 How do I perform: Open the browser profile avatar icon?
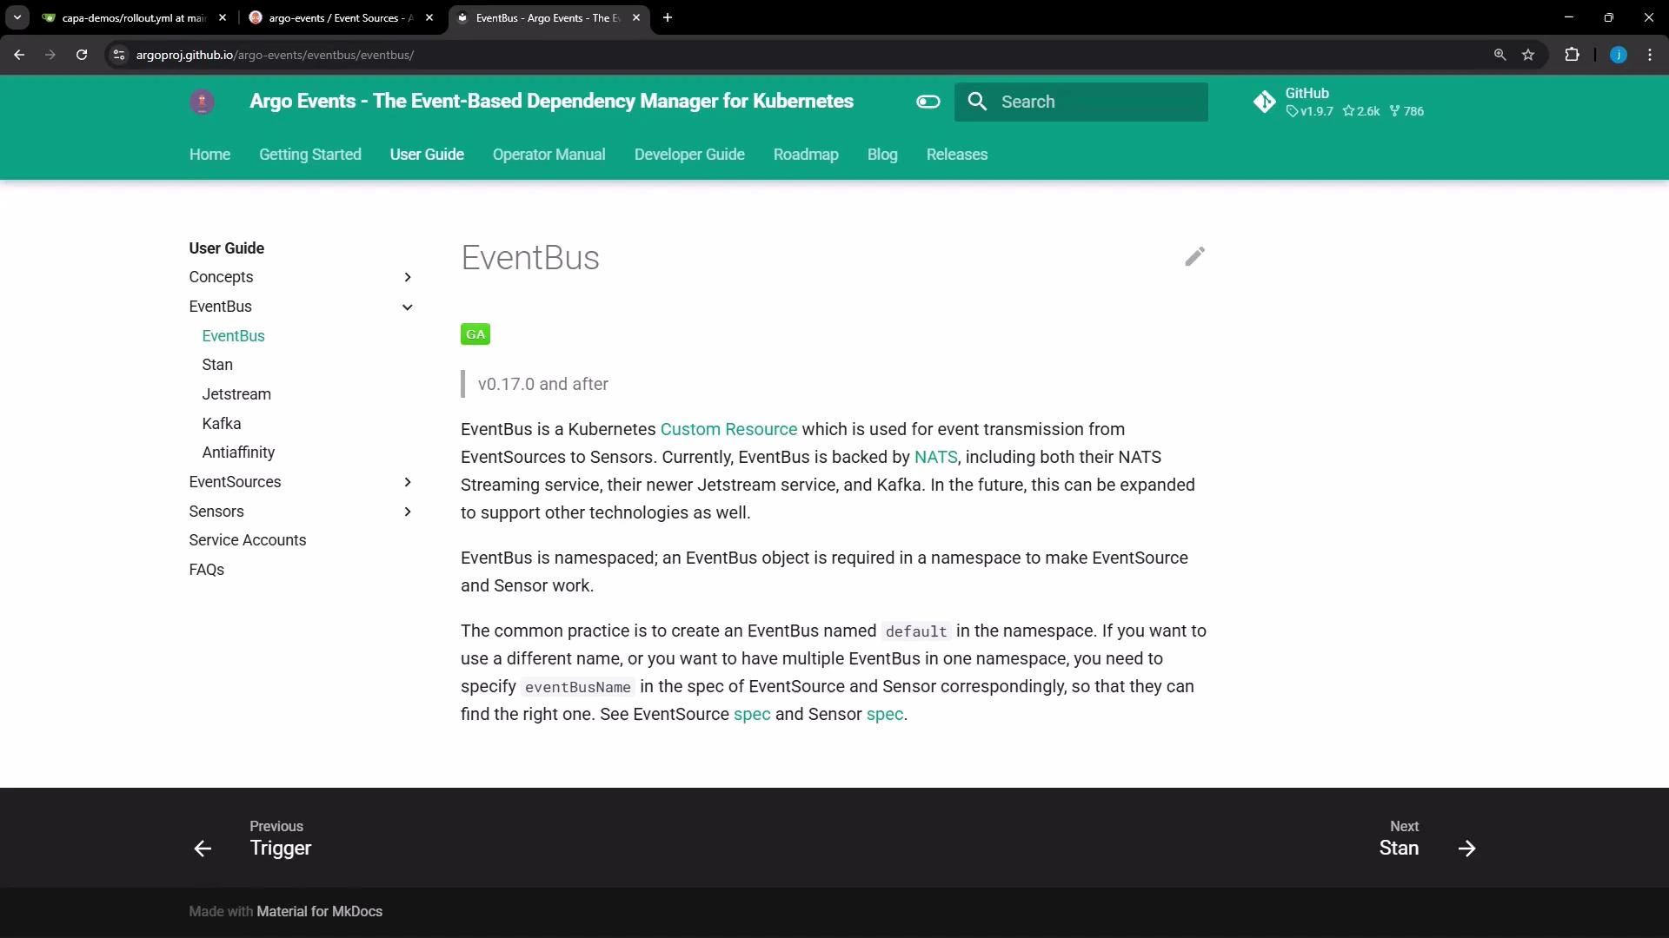[1619, 54]
